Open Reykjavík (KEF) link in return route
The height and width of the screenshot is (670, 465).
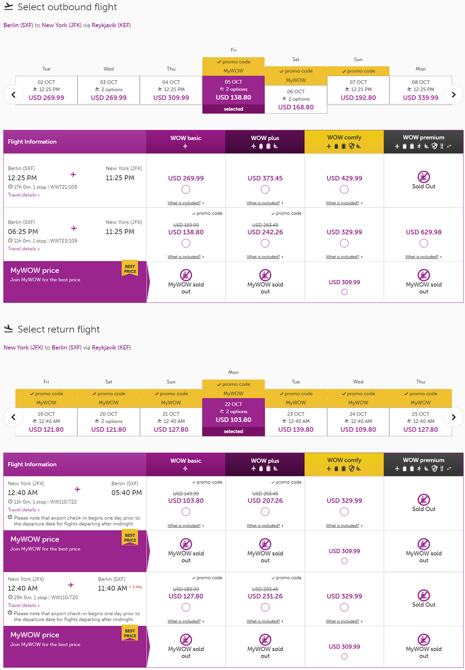(x=111, y=348)
